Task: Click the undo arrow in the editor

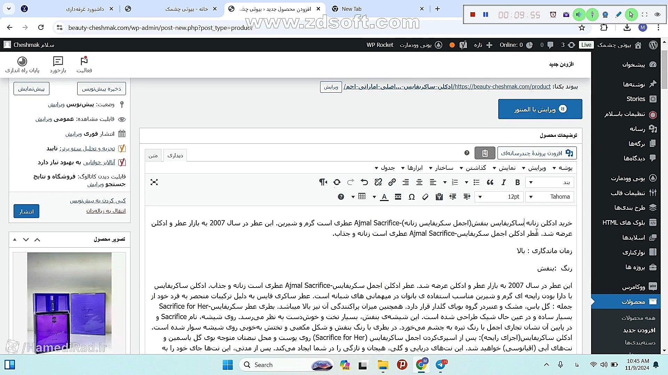Action: pos(364,182)
